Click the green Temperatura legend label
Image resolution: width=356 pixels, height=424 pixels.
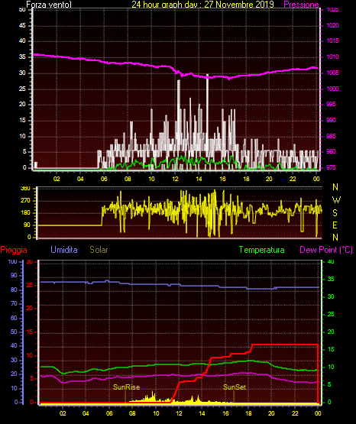(262, 250)
